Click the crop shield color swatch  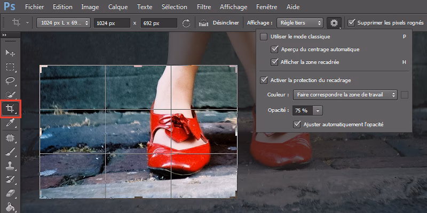tap(405, 95)
